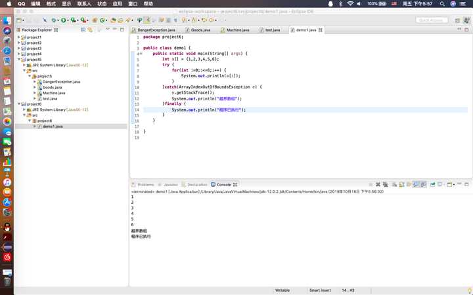Click the Next Annotation icon
Viewport: 473px width, 295px height.
click(184, 20)
